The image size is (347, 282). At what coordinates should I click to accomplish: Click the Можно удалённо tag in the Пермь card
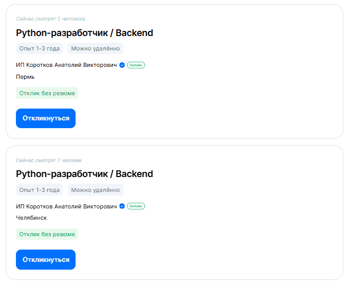[x=95, y=49]
